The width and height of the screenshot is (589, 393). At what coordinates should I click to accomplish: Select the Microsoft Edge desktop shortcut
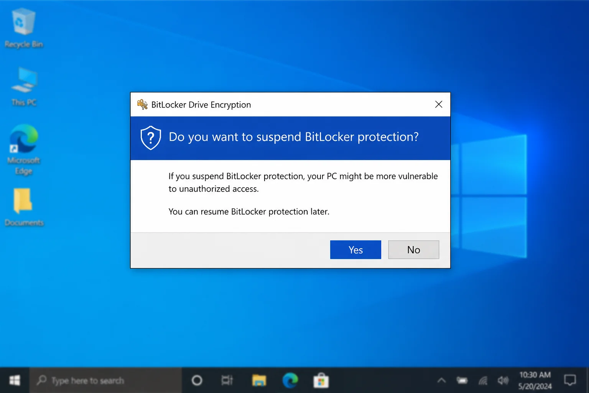click(24, 150)
